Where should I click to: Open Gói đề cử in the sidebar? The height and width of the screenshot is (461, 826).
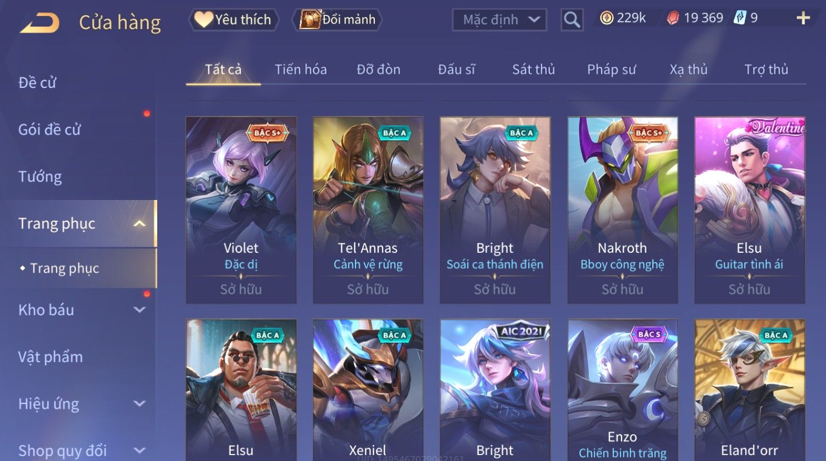pyautogui.click(x=49, y=130)
